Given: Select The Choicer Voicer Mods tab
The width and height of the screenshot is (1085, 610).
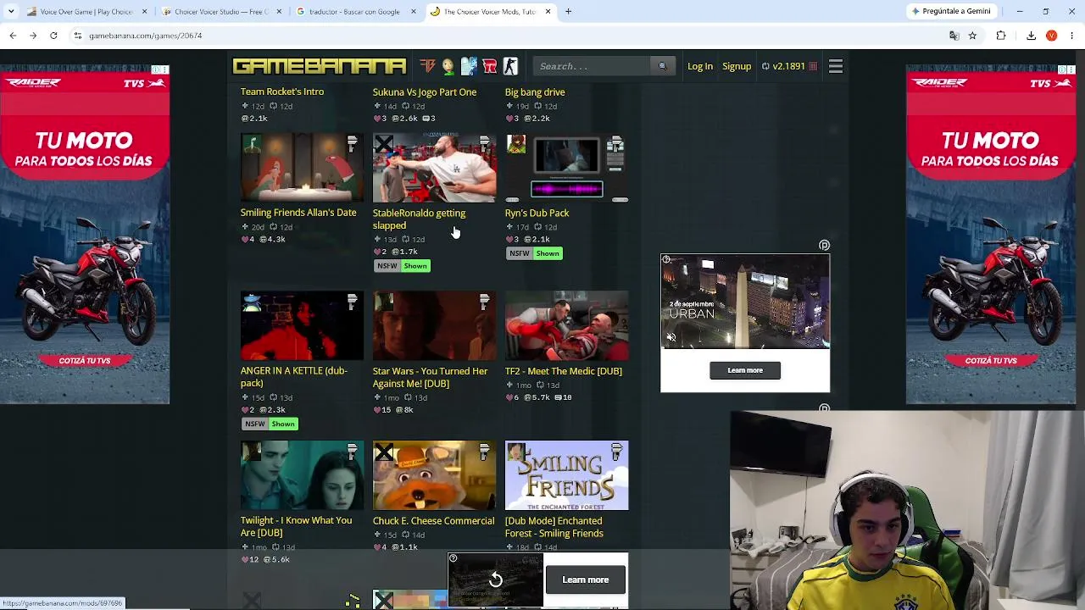Looking at the screenshot, I should tap(489, 12).
